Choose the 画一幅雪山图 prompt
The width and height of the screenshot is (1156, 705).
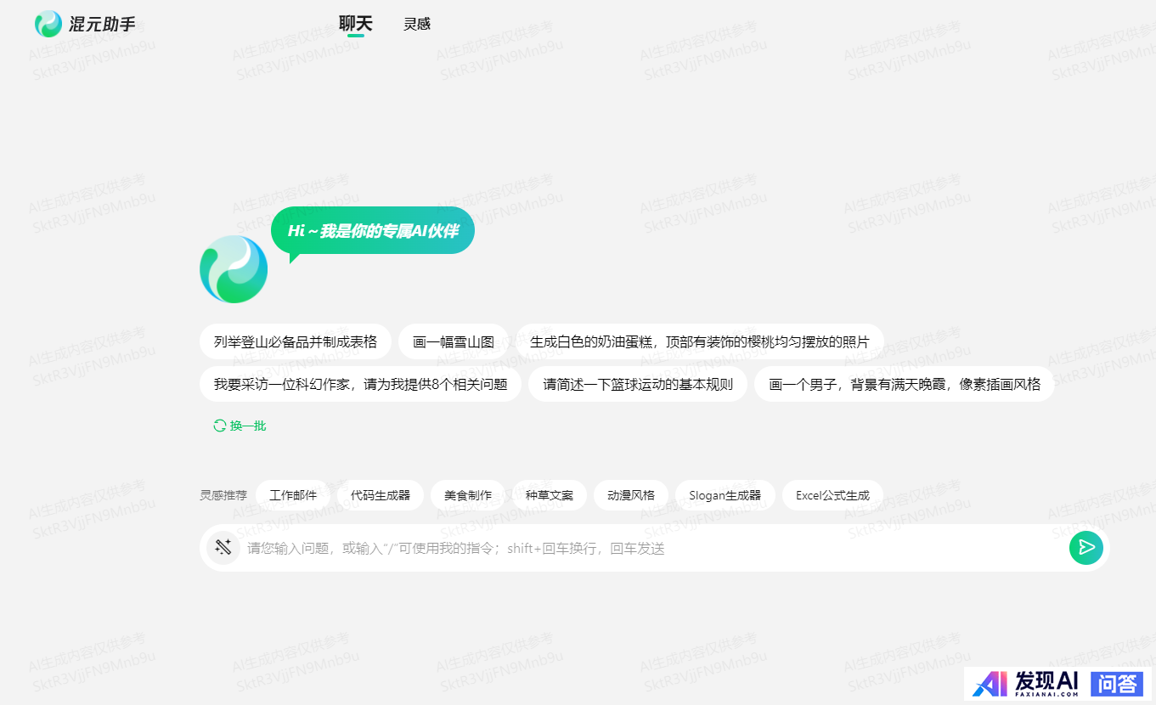tap(454, 341)
